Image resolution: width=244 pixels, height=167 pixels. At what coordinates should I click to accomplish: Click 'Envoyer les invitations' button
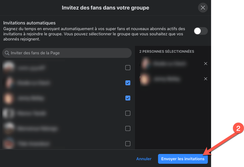[183, 159]
